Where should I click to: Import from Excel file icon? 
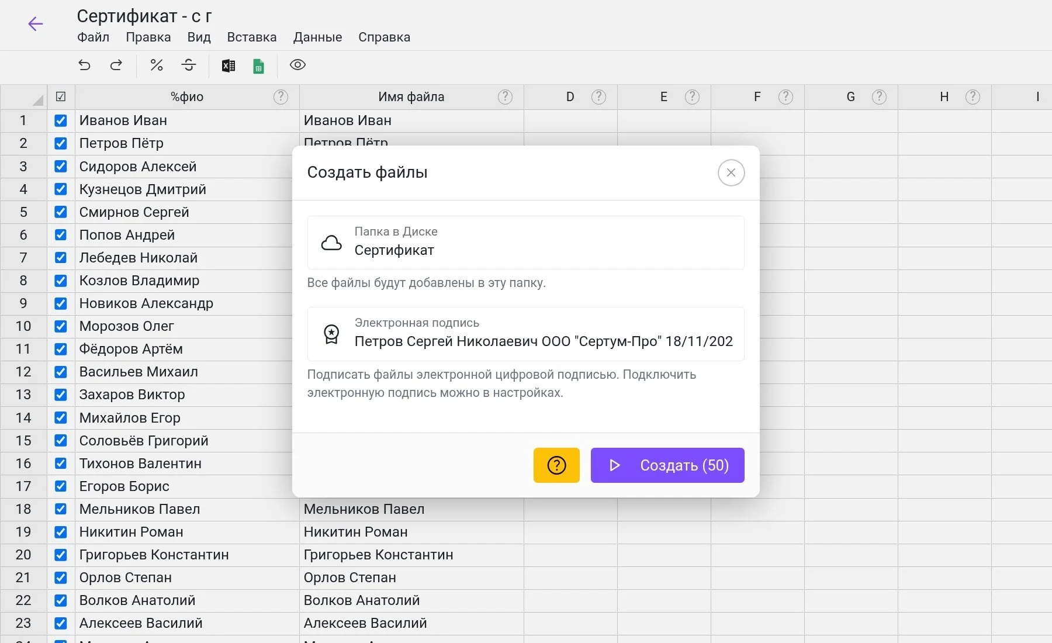[229, 65]
